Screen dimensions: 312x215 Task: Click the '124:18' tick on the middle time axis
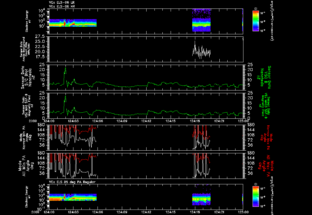(195, 121)
